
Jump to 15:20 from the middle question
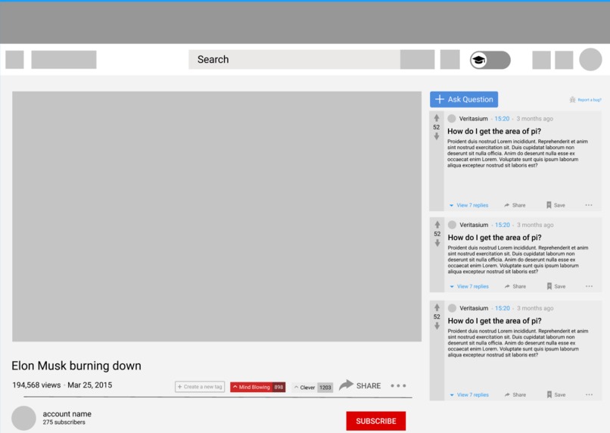(503, 225)
